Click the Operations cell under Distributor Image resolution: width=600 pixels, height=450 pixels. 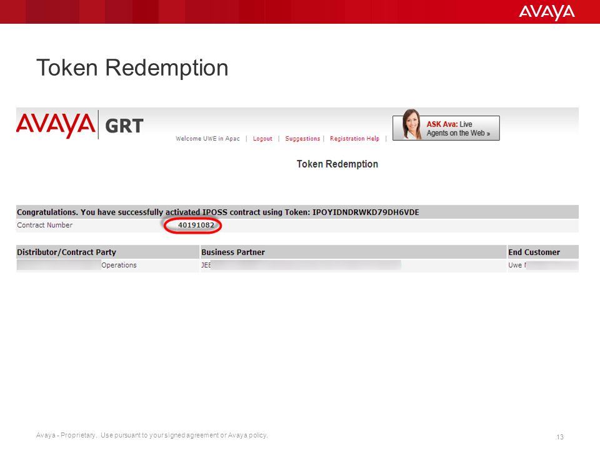108,265
